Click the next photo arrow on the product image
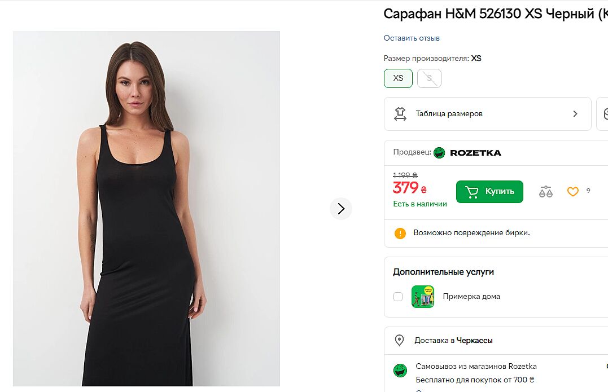This screenshot has height=392, width=608. pyautogui.click(x=341, y=209)
